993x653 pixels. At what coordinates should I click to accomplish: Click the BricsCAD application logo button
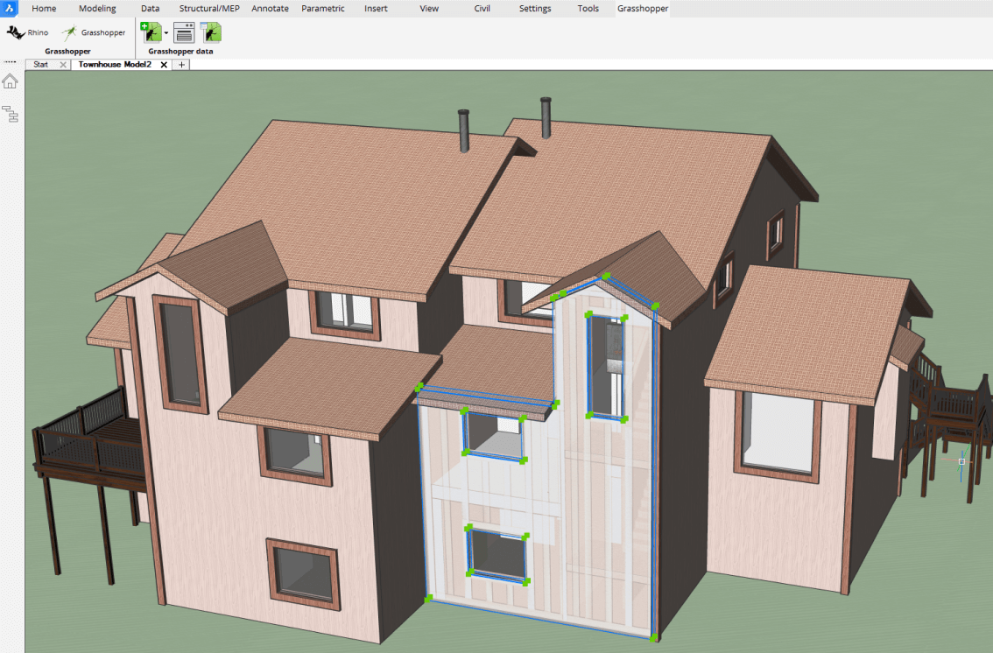point(10,9)
